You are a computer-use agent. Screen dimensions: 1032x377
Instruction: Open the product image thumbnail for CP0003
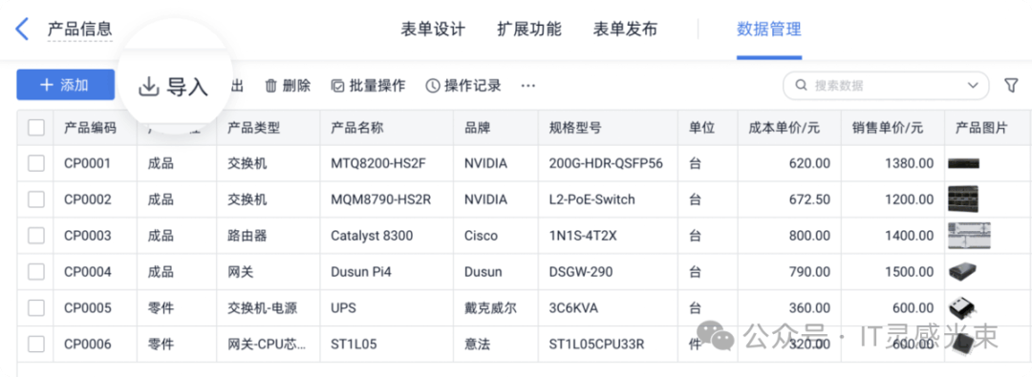tap(969, 236)
